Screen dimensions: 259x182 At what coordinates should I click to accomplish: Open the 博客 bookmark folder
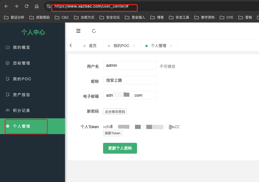(157, 17)
